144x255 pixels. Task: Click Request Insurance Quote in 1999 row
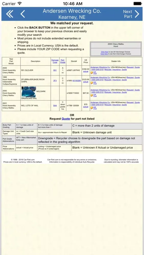[115, 80]
